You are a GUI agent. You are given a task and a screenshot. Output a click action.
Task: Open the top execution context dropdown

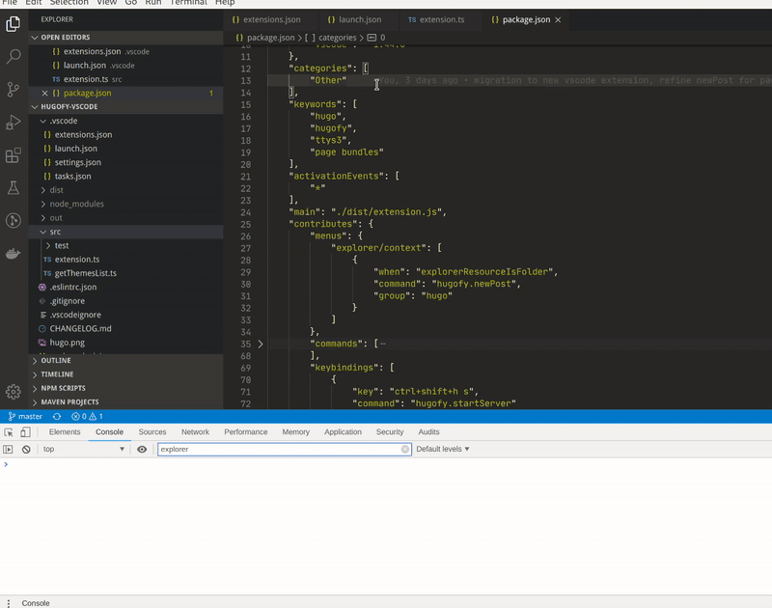pyautogui.click(x=83, y=449)
